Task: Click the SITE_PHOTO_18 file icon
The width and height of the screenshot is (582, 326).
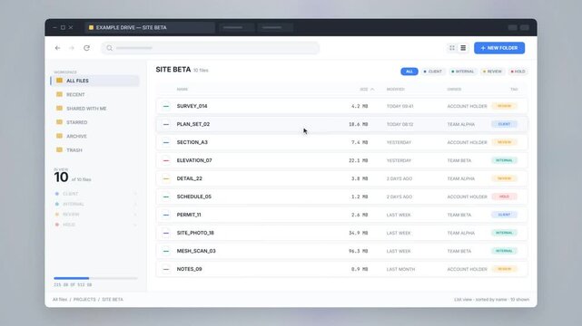Action: pyautogui.click(x=166, y=233)
